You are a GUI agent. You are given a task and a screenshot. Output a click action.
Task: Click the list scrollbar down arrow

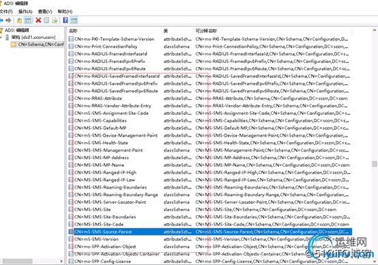(x=375, y=261)
